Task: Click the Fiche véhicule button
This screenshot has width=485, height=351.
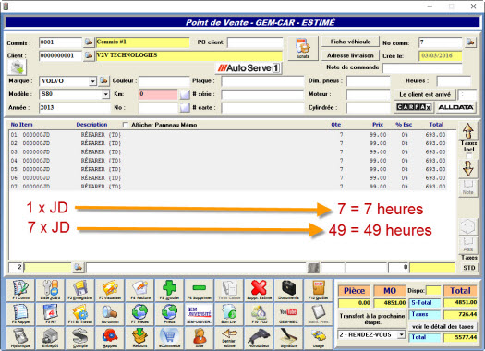Action: (350, 42)
